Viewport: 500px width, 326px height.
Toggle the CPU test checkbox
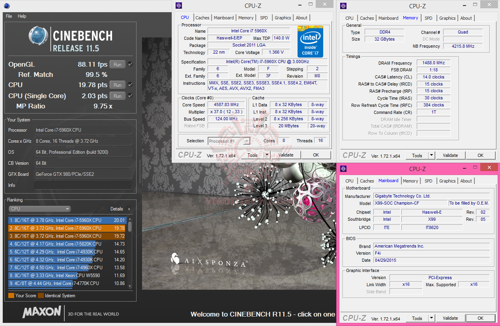[x=130, y=85]
